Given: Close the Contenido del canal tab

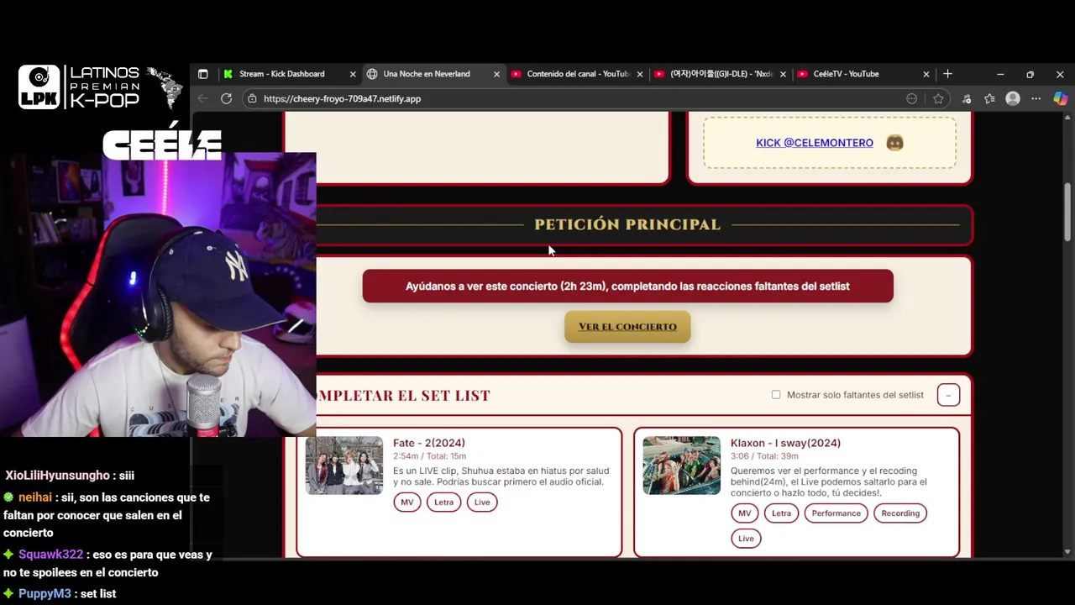Looking at the screenshot, I should [x=640, y=74].
